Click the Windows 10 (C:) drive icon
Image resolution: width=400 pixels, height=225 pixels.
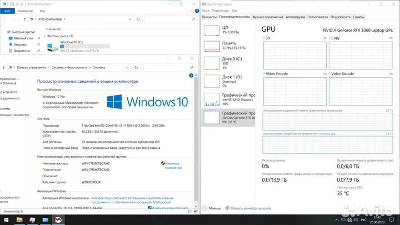53,47
